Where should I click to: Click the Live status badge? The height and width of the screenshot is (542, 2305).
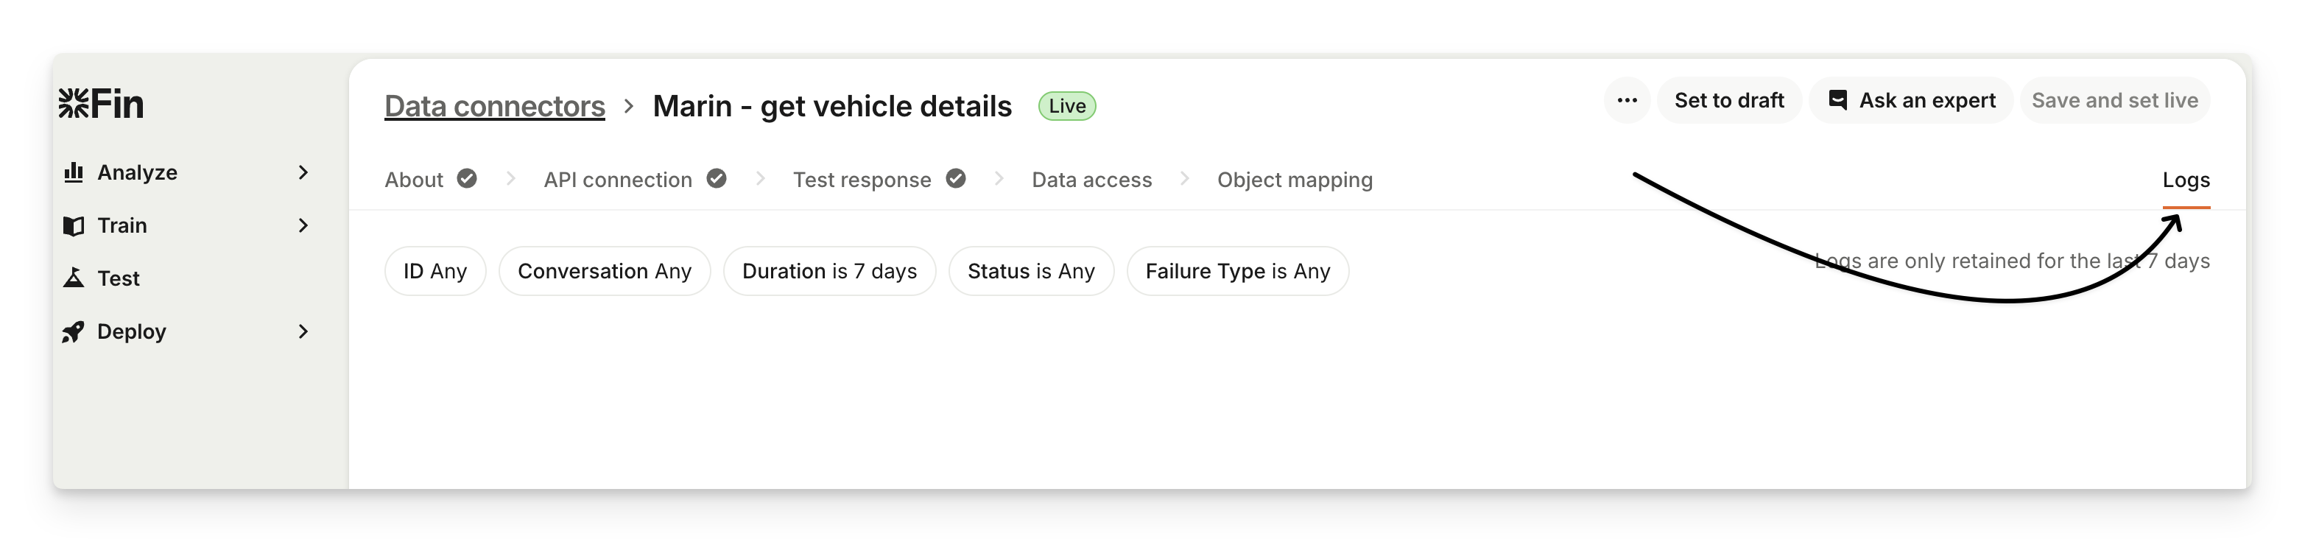click(x=1066, y=105)
